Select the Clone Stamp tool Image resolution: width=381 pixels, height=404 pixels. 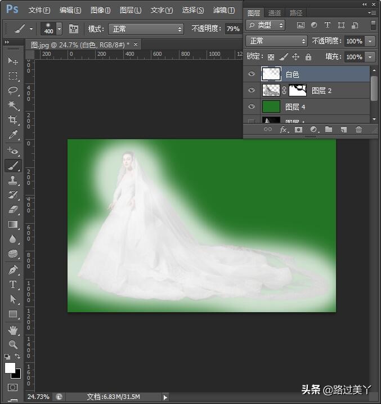12,180
